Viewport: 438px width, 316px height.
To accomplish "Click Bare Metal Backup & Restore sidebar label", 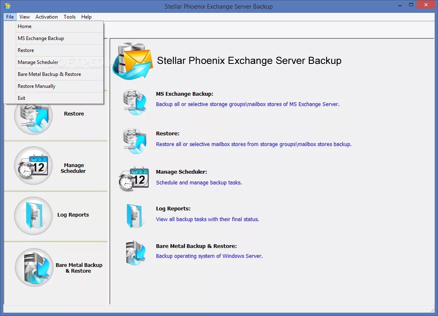I will click(x=79, y=268).
